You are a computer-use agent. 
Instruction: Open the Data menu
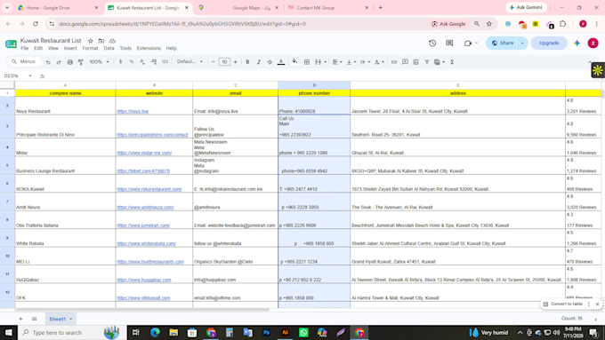pos(109,48)
